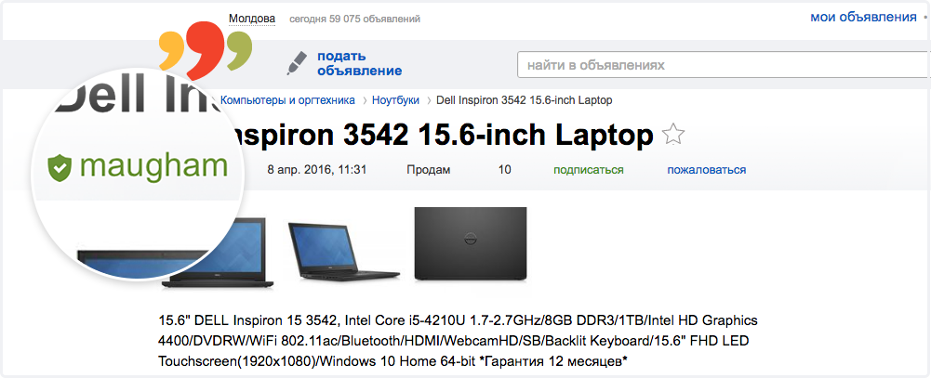The image size is (931, 378).
Task: Click the pencil icon for posting ads
Action: tap(297, 63)
